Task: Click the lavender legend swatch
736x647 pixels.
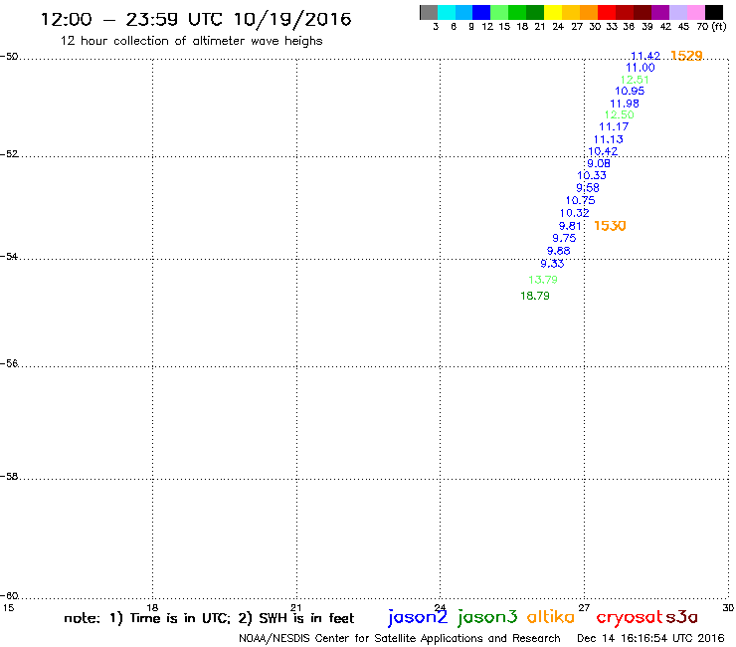Action: [677, 12]
